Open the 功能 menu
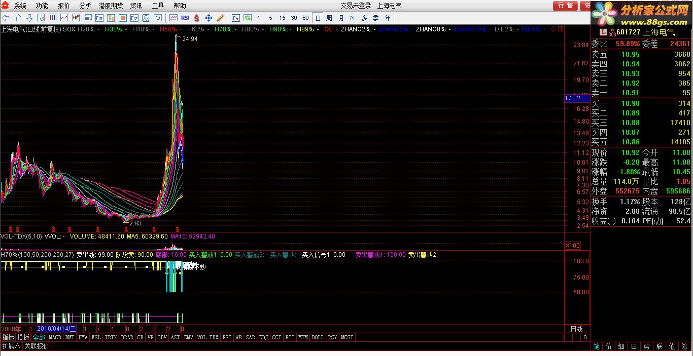Viewport: 693px width, 356px height. pyautogui.click(x=42, y=6)
